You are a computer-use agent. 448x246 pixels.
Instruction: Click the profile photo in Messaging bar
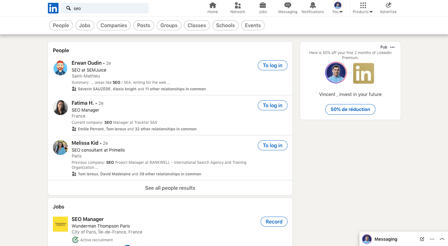[367, 239]
